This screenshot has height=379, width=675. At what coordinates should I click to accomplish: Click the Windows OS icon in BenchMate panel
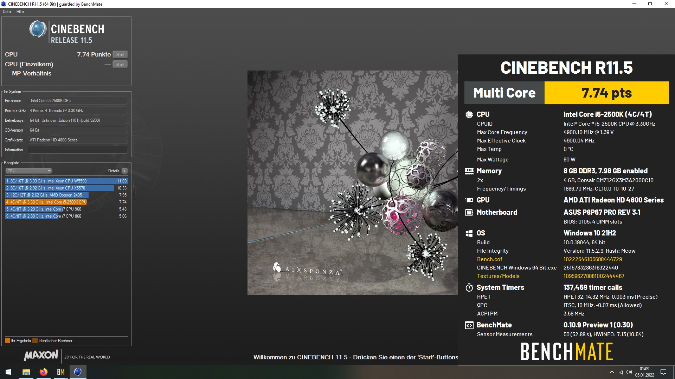(469, 233)
